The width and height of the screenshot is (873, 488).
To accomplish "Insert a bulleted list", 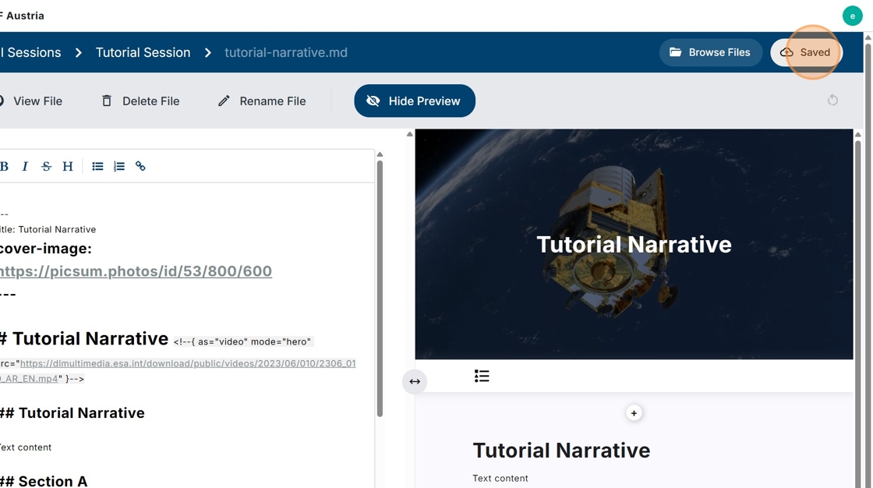I will click(x=97, y=166).
